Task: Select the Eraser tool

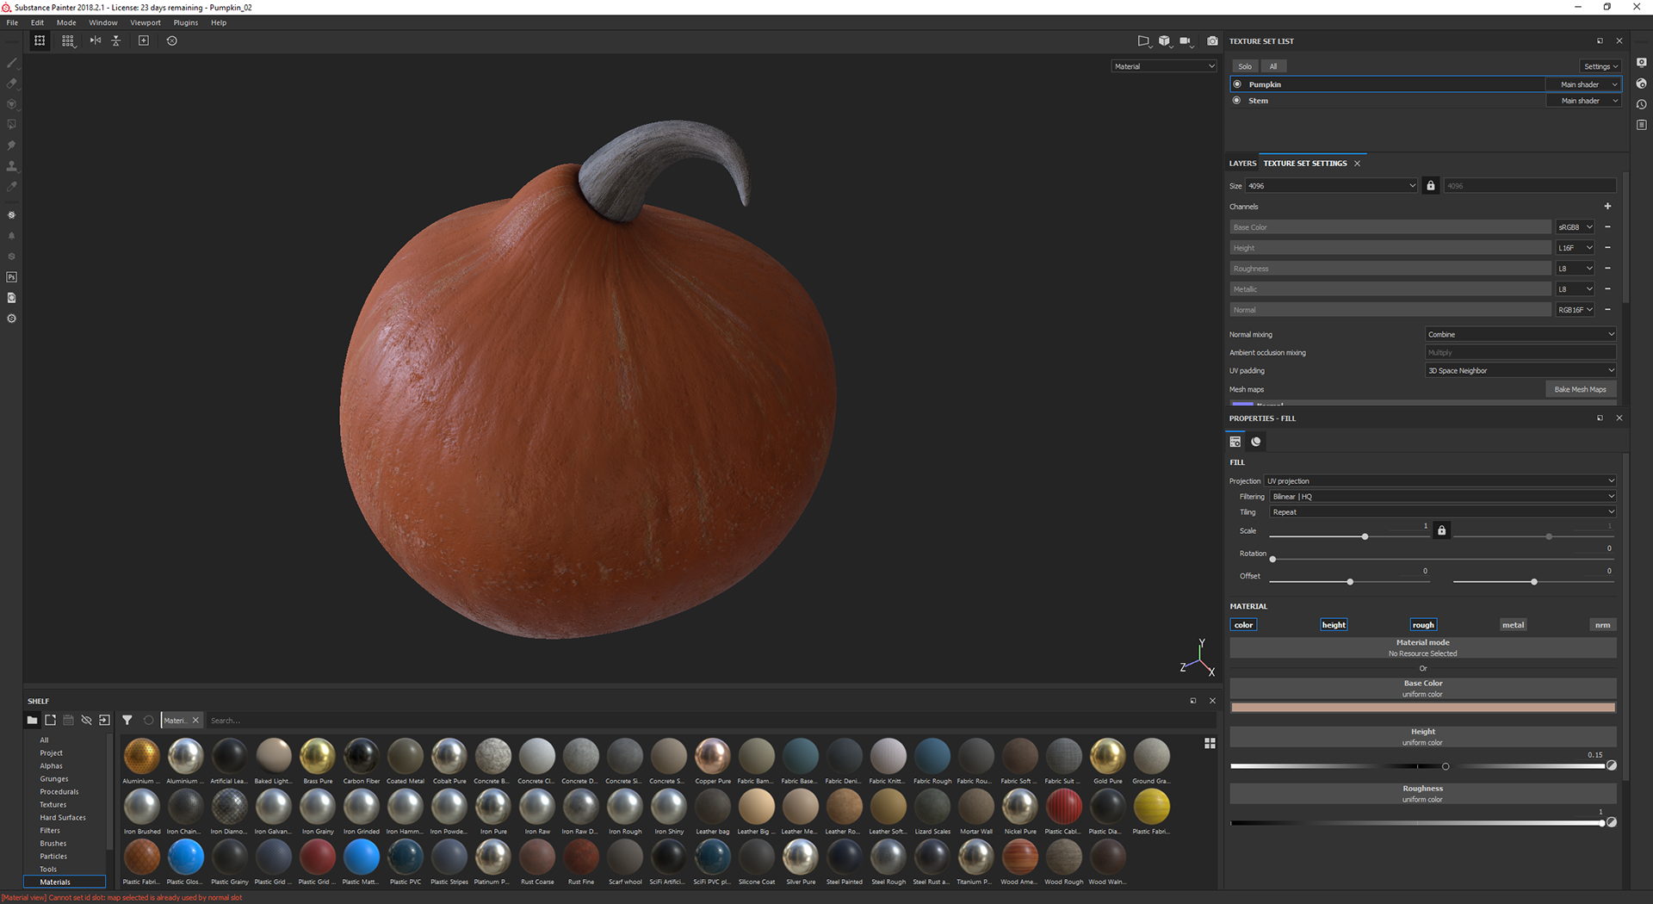Action: [x=12, y=84]
